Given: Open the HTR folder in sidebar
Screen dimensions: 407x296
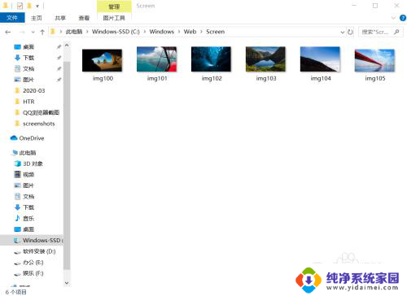Looking at the screenshot, I should coord(28,102).
